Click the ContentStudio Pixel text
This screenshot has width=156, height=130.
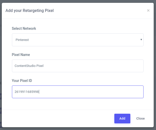[x=29, y=66]
